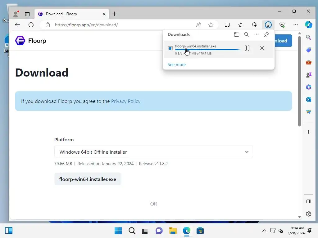
Task: Show hidden system tray icons
Action: (x=264, y=231)
